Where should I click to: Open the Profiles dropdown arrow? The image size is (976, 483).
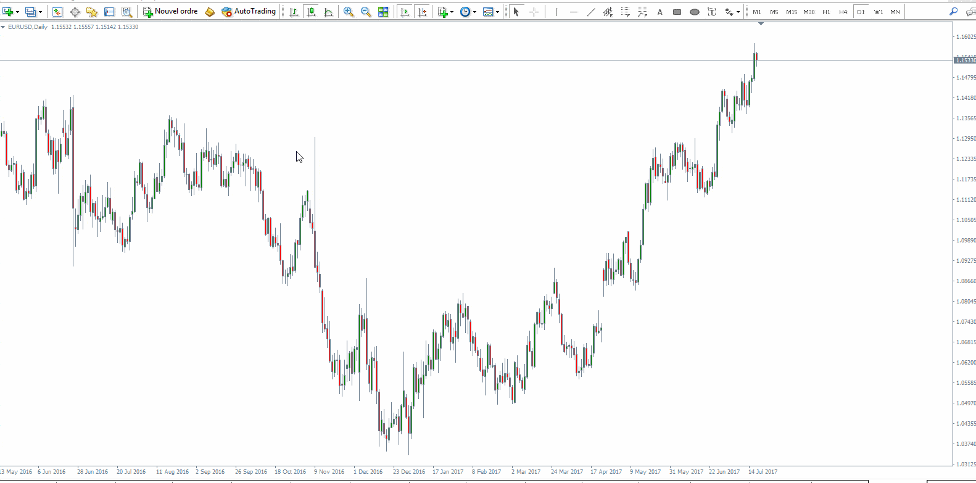tap(40, 12)
